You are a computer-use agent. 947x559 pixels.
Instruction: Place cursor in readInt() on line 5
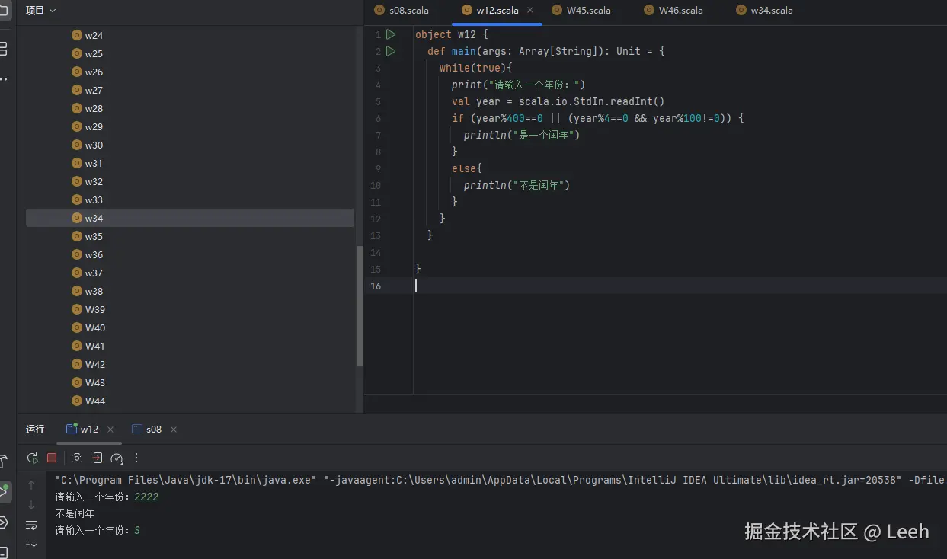(637, 101)
